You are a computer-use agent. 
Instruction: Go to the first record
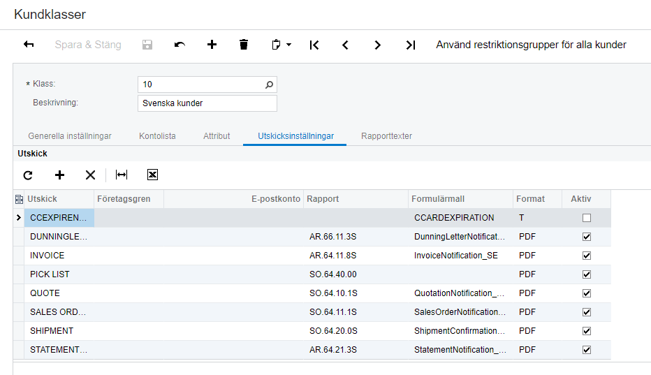point(314,45)
